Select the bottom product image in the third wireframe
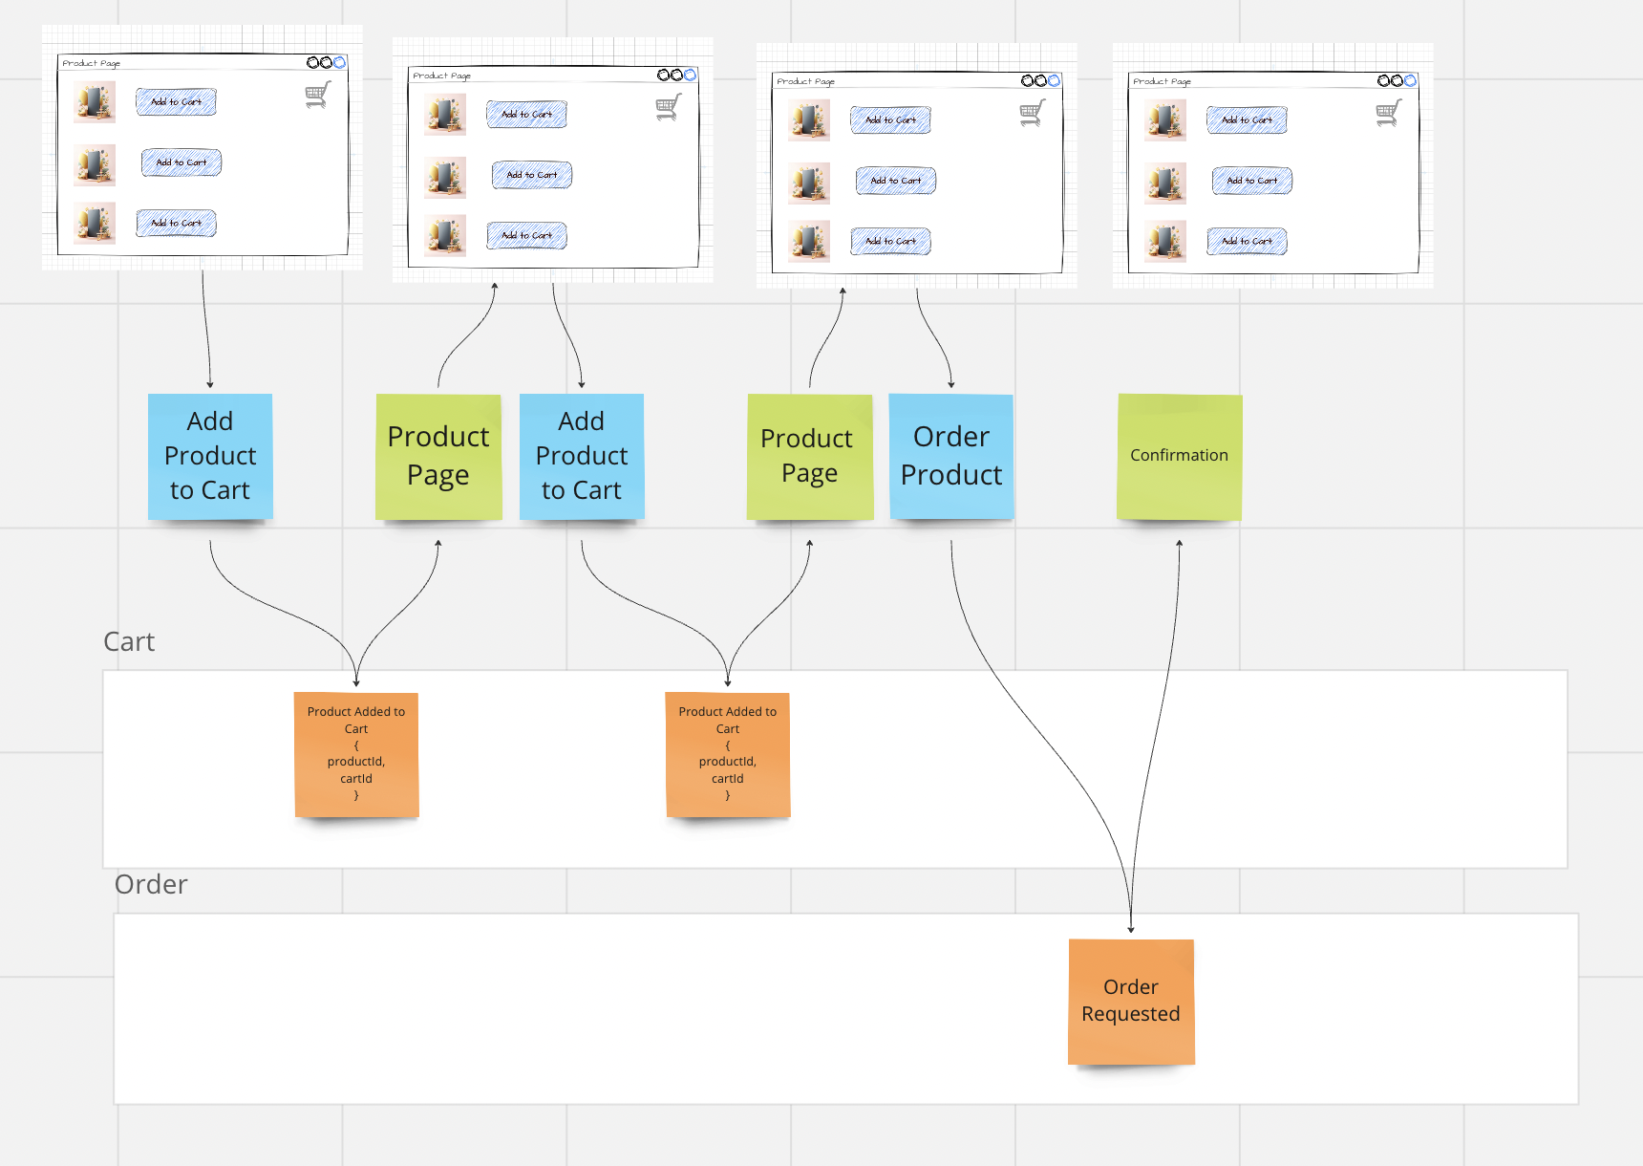This screenshot has width=1643, height=1166. click(809, 242)
